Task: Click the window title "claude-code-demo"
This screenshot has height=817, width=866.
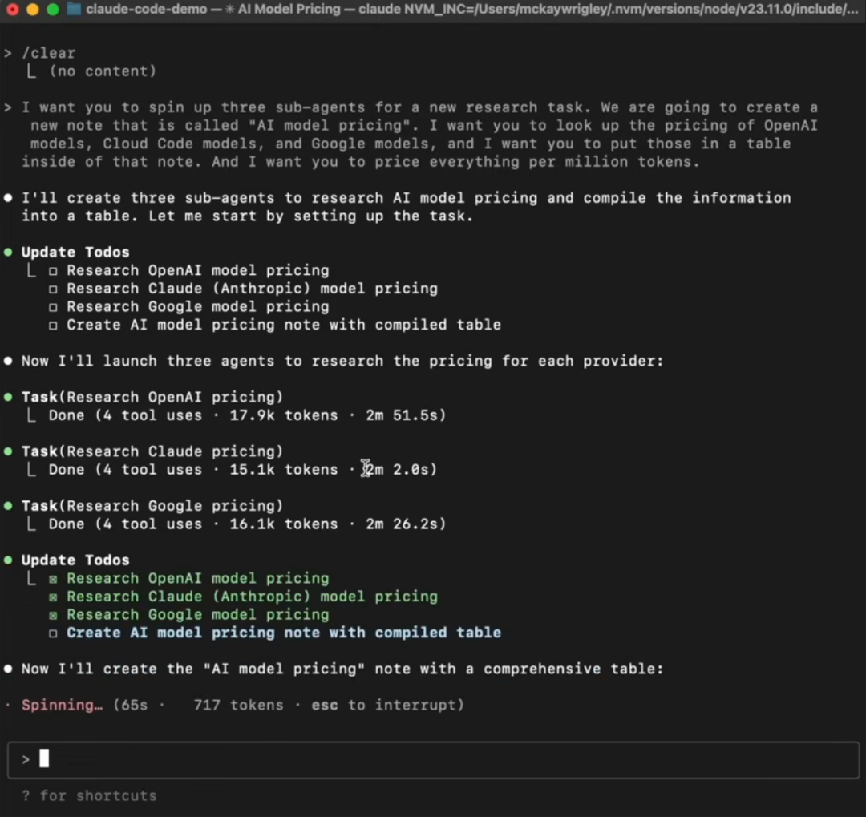Action: tap(147, 9)
